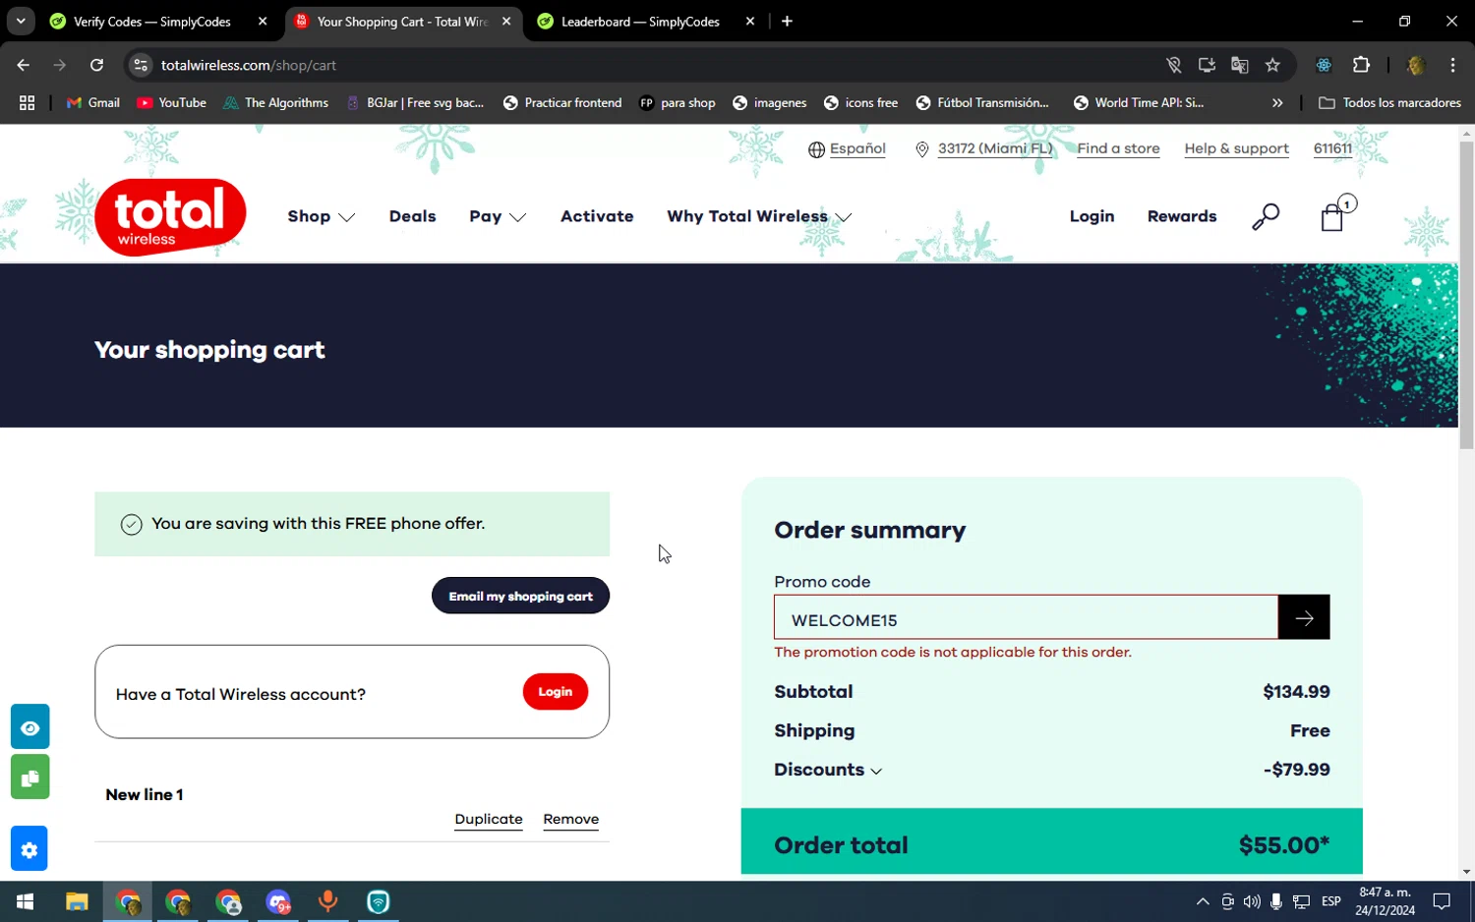The image size is (1475, 922).
Task: Open the blue gear settings widget
Action: pyautogui.click(x=29, y=849)
